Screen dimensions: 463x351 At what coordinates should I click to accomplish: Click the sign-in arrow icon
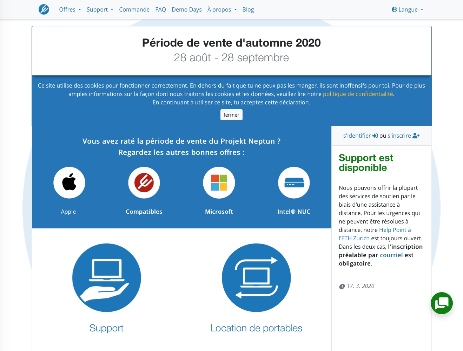[x=375, y=136]
